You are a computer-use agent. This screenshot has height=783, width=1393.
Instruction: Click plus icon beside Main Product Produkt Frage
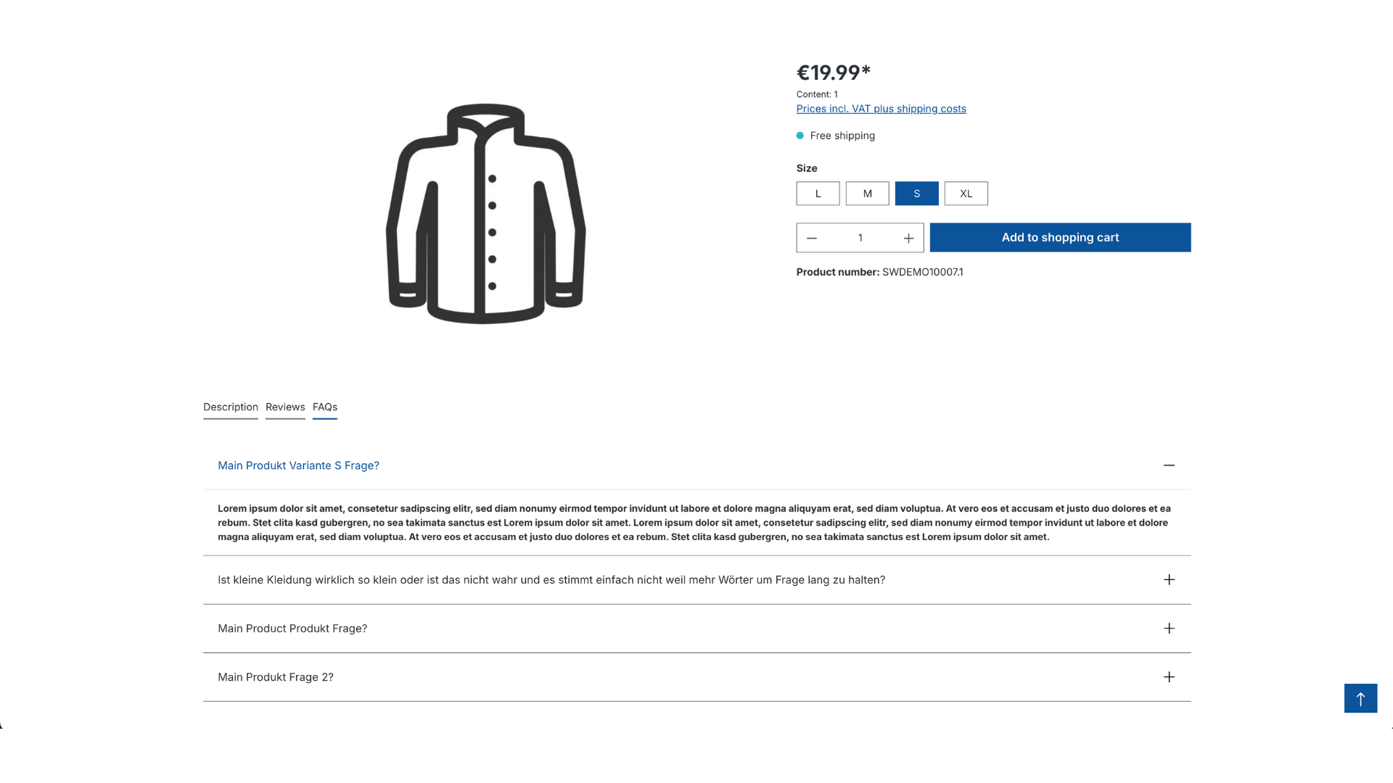(x=1169, y=629)
